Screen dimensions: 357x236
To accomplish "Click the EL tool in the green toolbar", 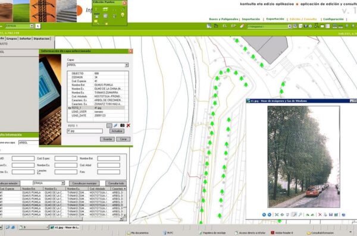I will pos(225,26).
